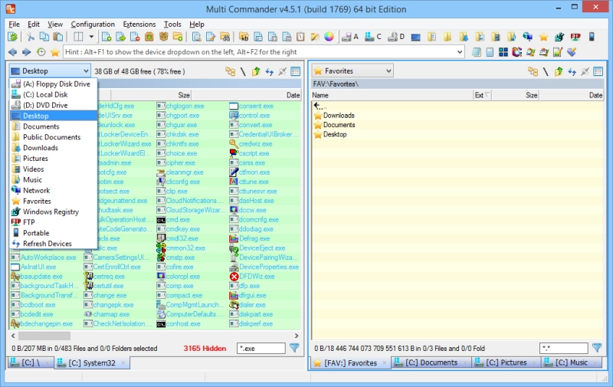Screen dimensions: 613x387
Task: Click the edit file pencil icon
Action: point(211,37)
